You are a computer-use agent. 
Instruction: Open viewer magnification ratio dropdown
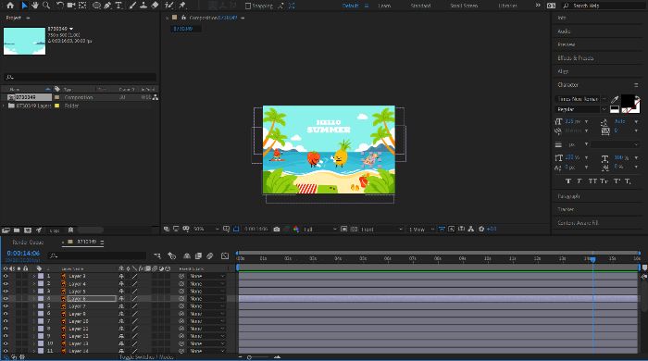(x=206, y=229)
